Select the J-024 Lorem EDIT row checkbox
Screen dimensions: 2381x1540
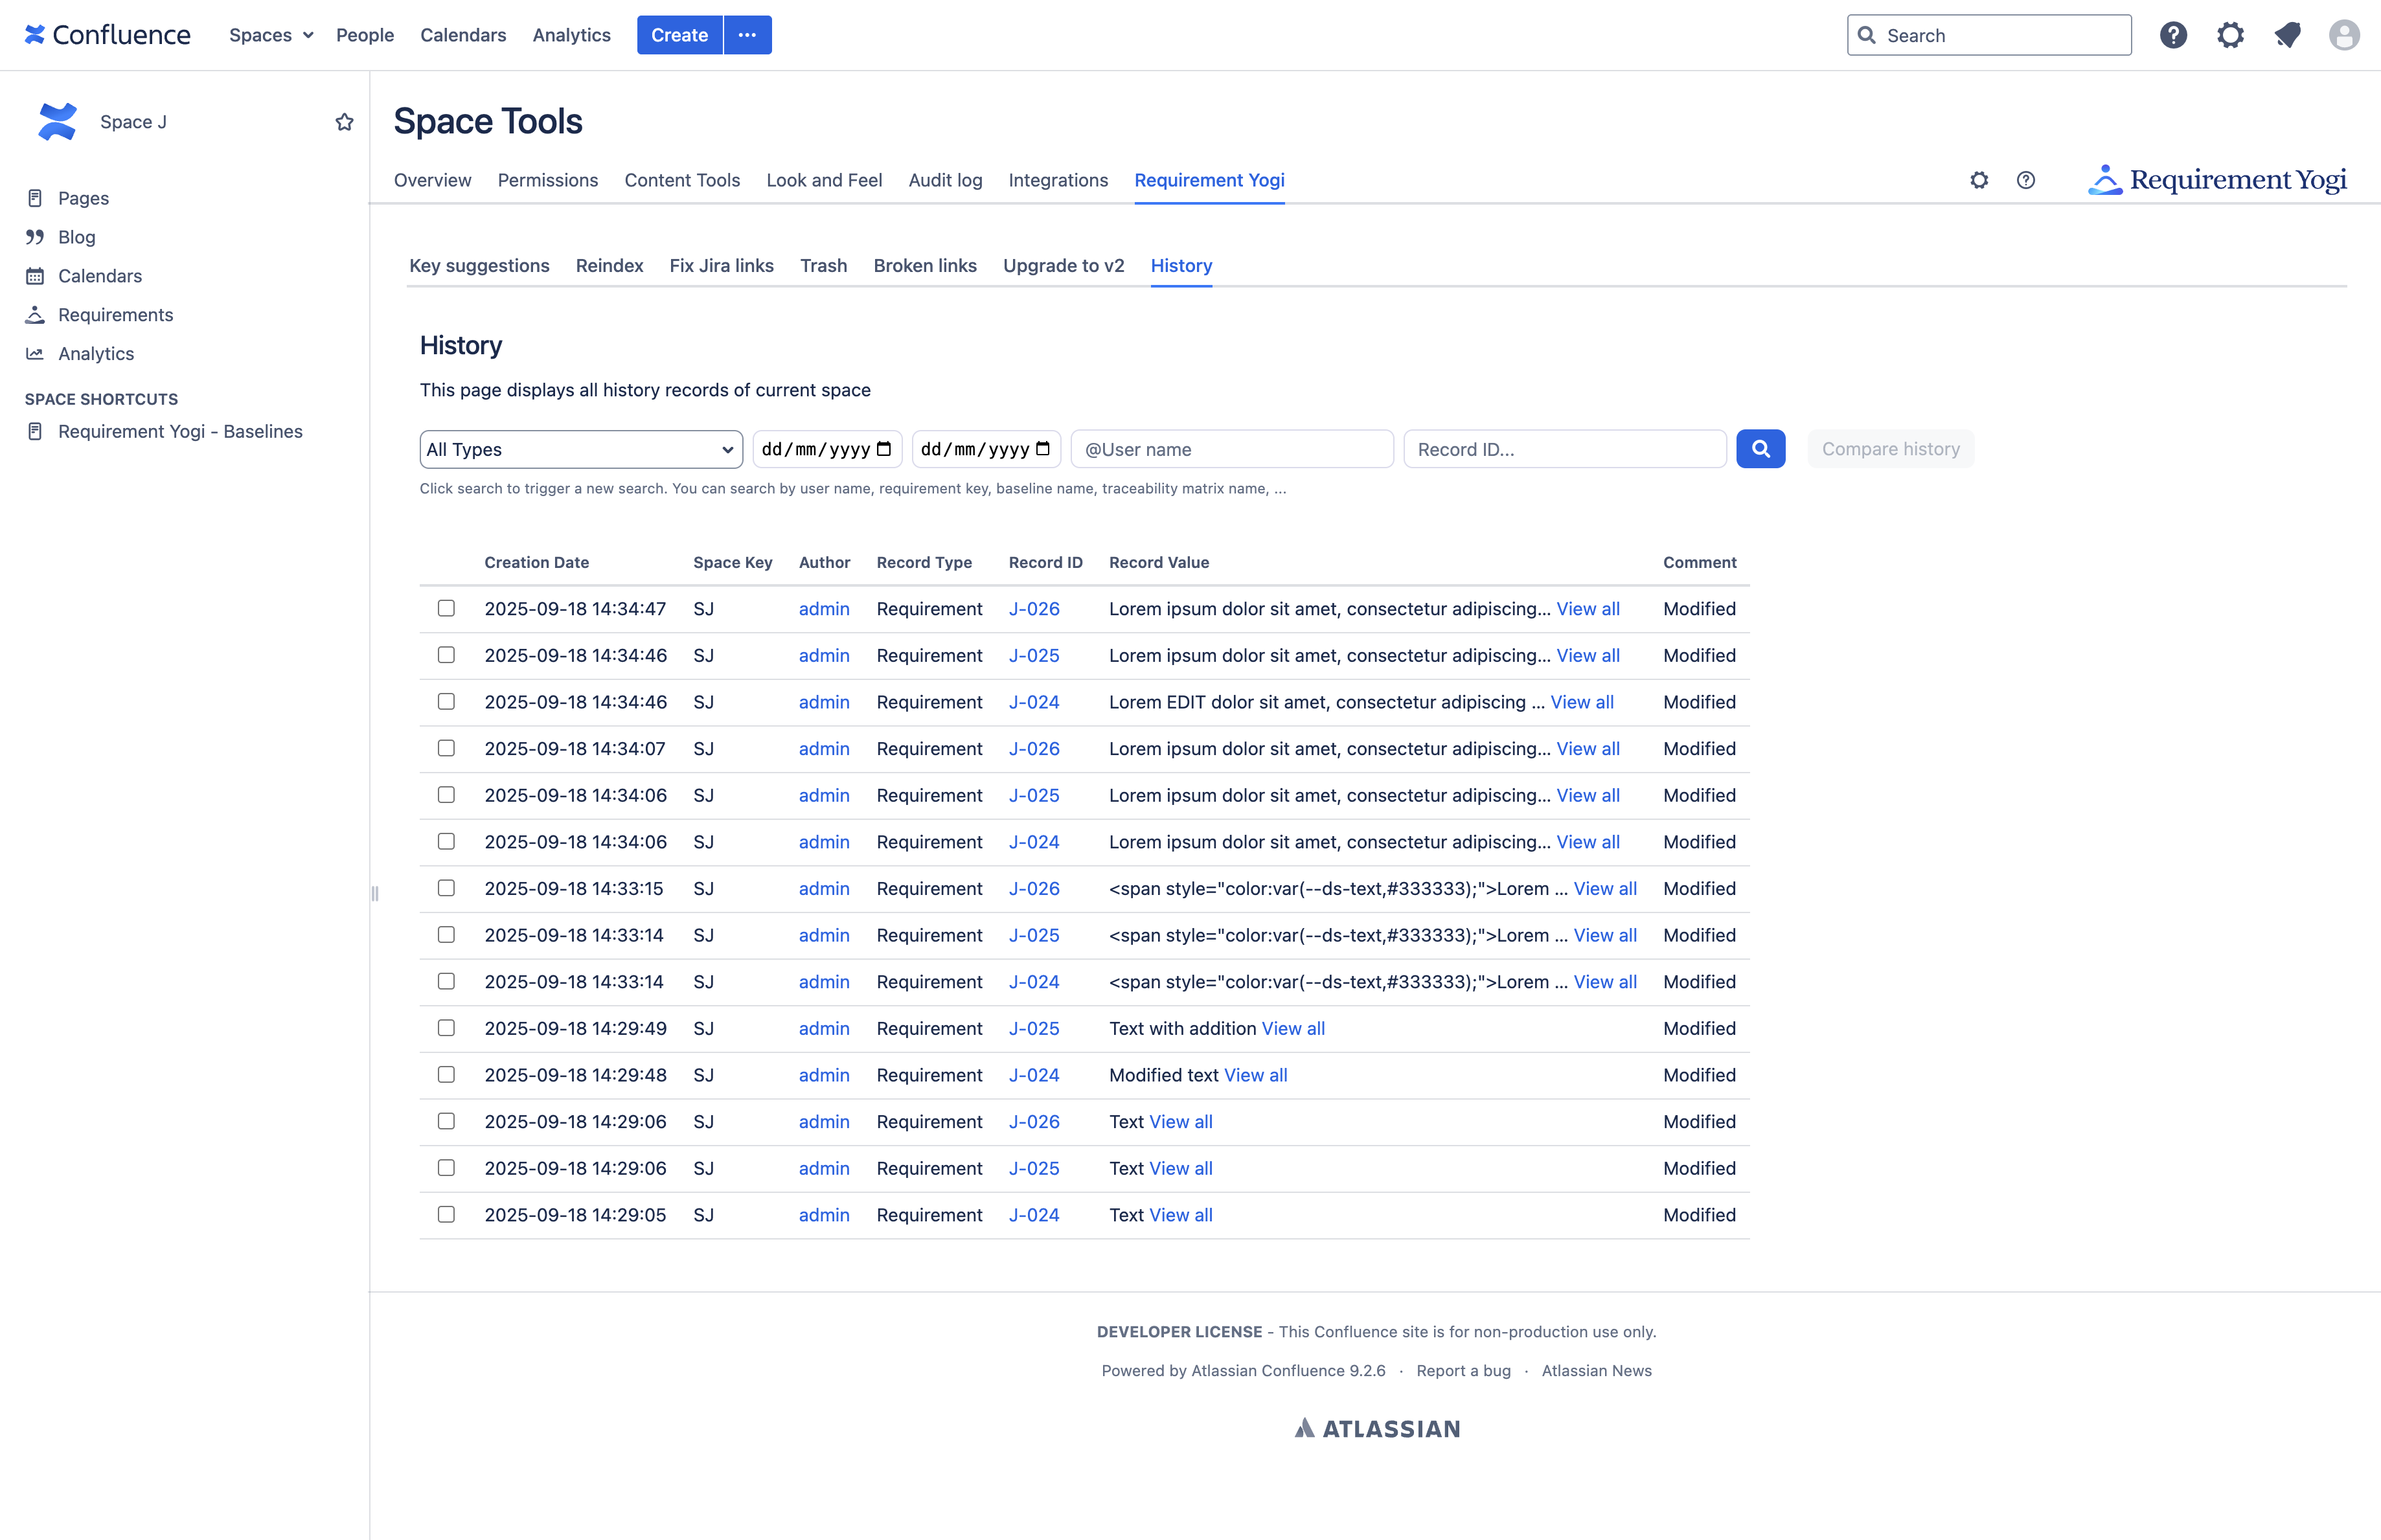[x=446, y=702]
